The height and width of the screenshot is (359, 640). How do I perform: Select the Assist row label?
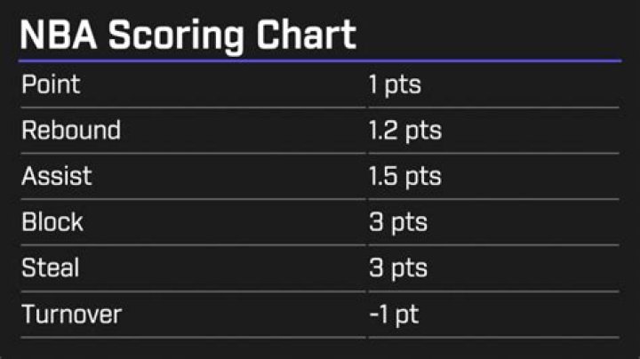click(x=57, y=176)
